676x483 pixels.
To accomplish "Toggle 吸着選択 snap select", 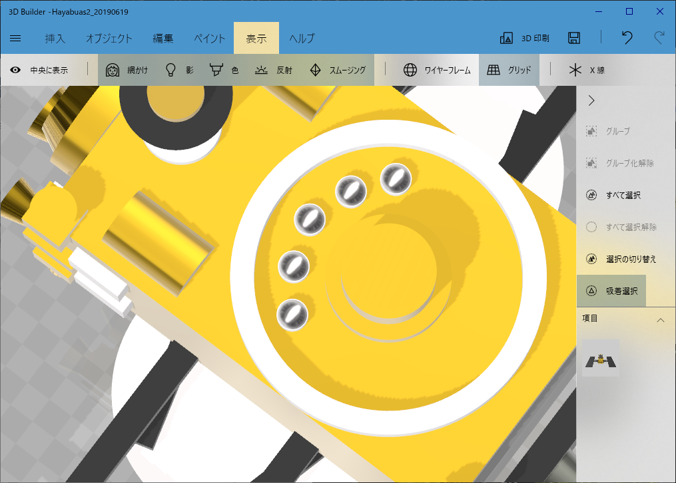I will [x=611, y=291].
